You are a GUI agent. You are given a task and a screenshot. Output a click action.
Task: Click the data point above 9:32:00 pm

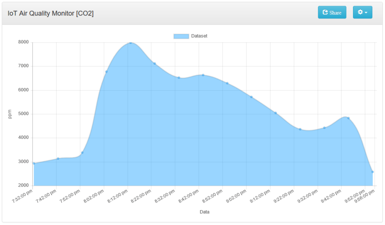pos(324,128)
